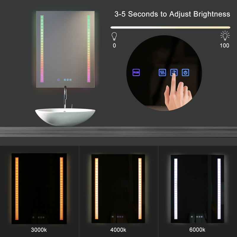237x237 pixels.
Task: Click the white vessel sink basin
Action: click(65, 117)
